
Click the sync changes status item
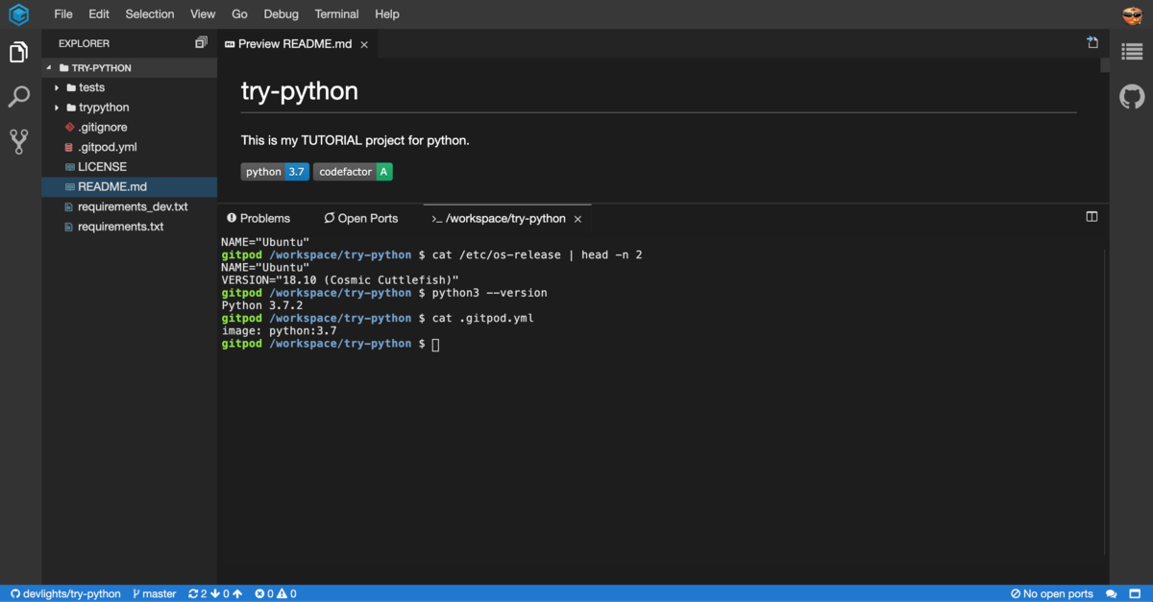point(215,593)
